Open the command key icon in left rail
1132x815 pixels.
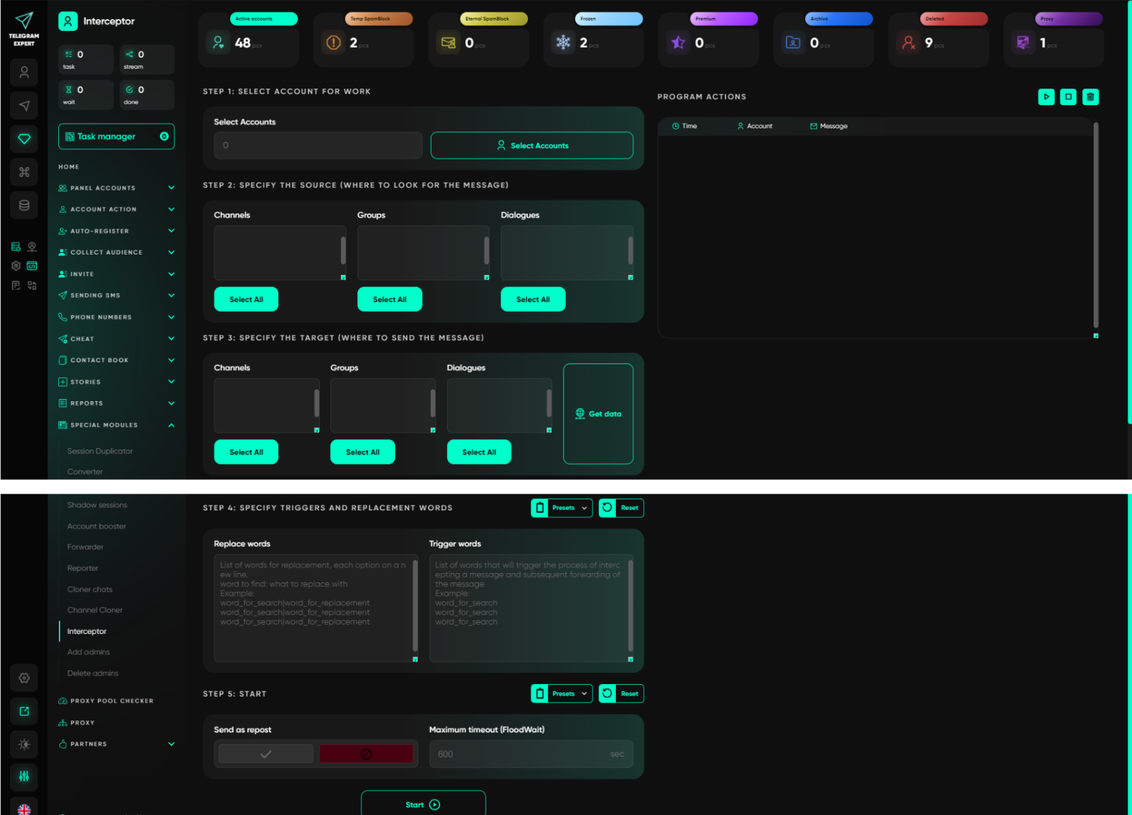(24, 172)
